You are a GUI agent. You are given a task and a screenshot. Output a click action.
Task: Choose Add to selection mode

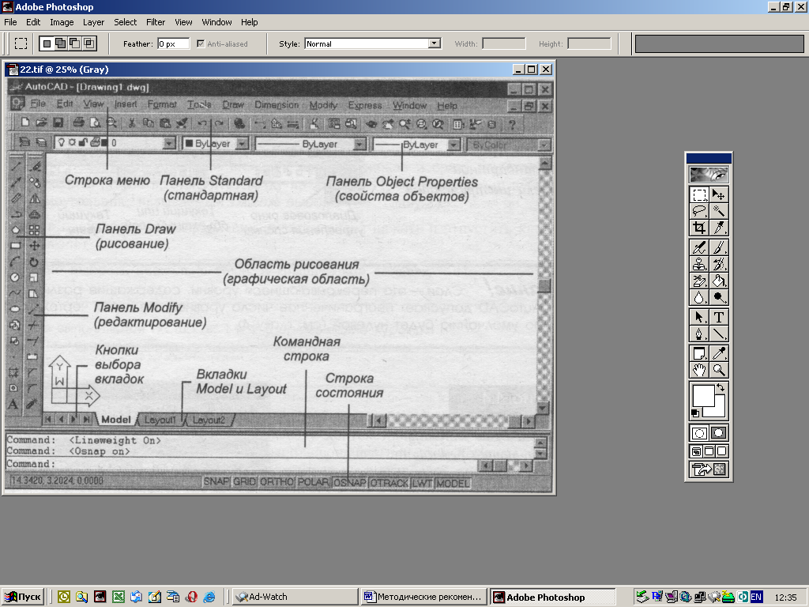point(61,44)
